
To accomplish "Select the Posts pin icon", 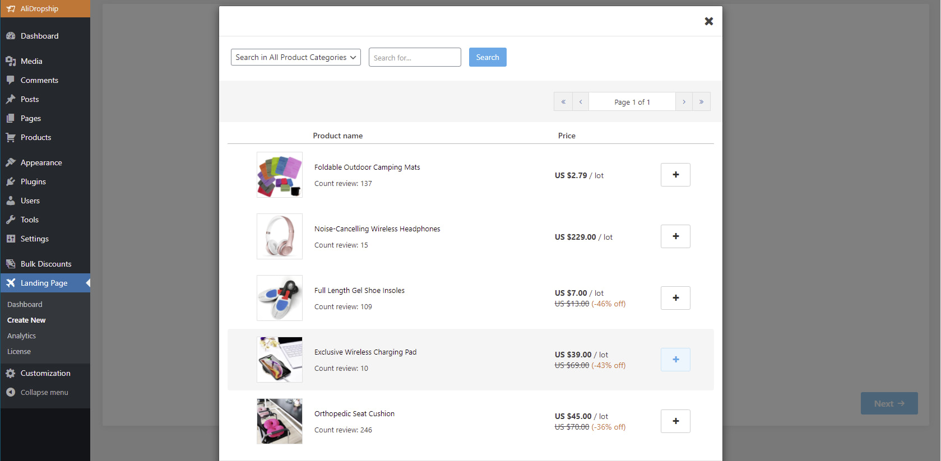I will click(12, 99).
